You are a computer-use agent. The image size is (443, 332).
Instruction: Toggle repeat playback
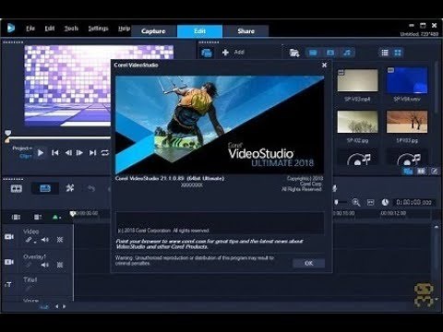[105, 152]
